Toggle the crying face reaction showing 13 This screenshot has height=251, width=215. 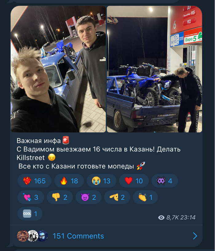click(x=101, y=181)
